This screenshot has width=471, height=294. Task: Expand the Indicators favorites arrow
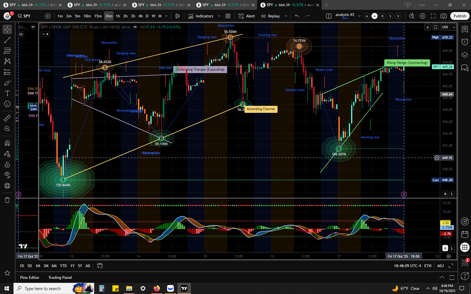coord(219,16)
